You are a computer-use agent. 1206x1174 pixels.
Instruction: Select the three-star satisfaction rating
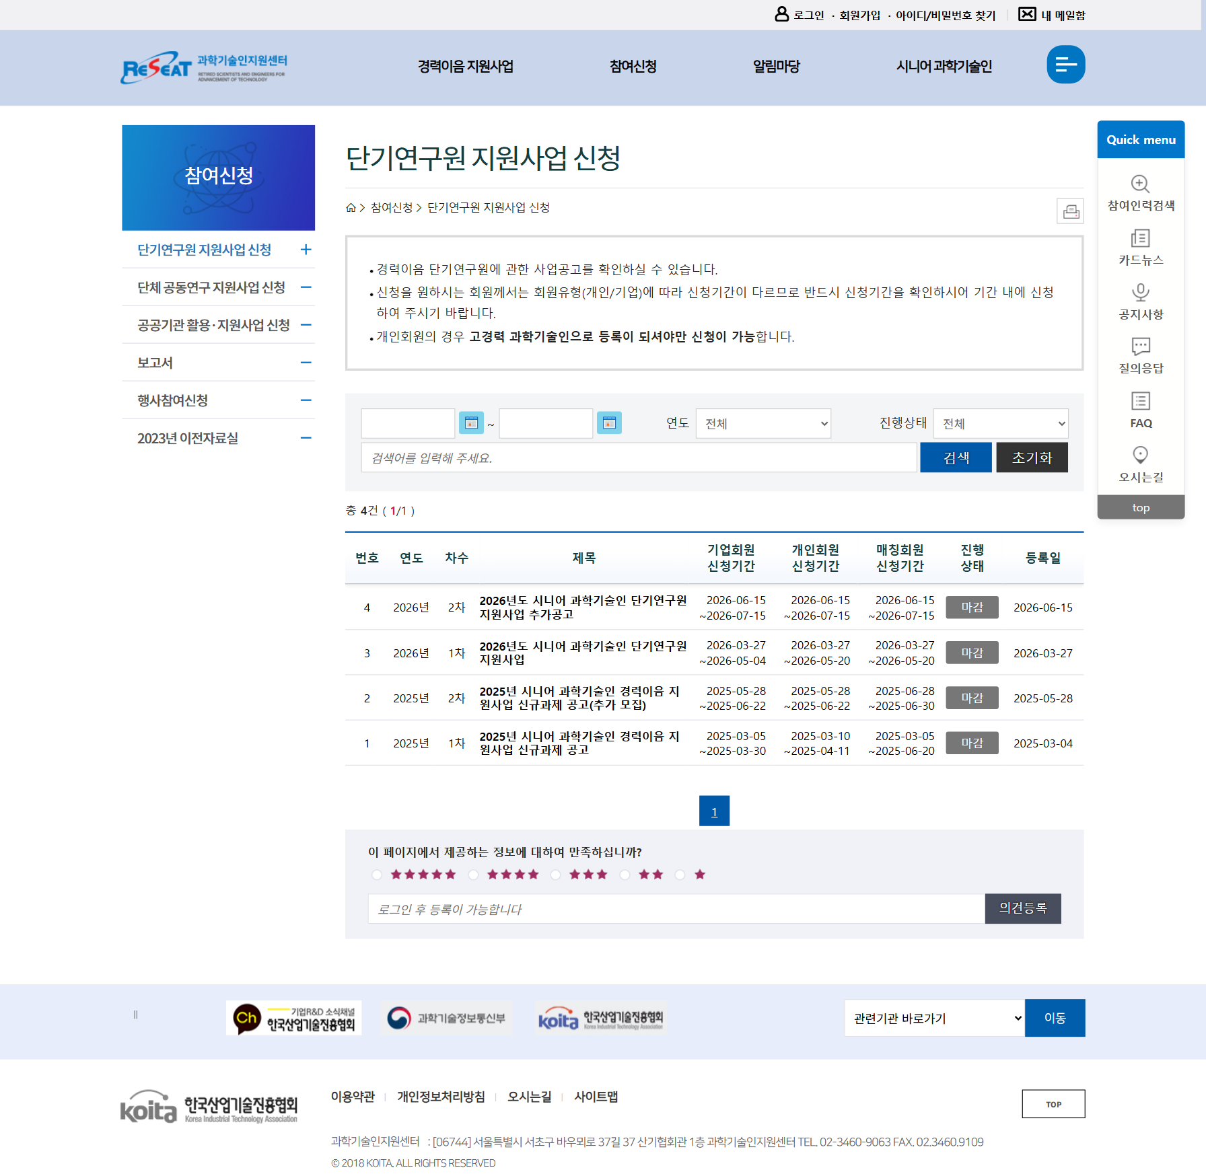click(555, 875)
